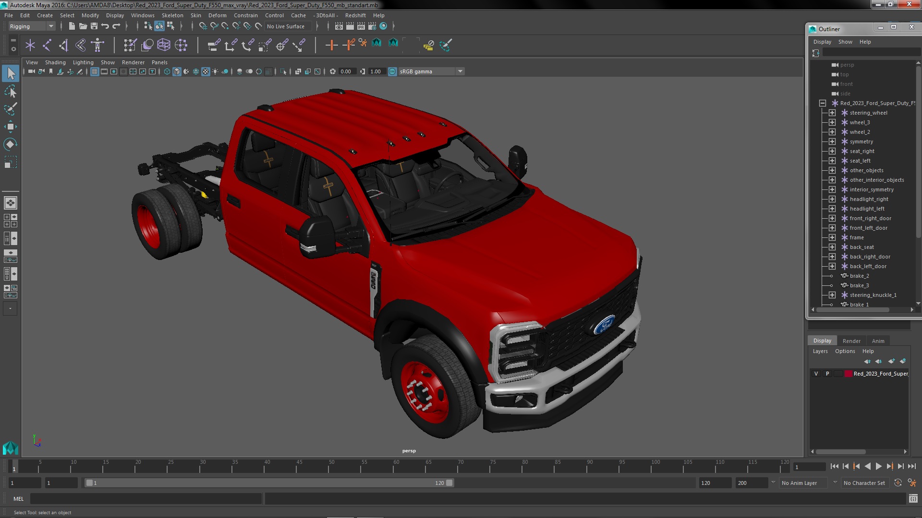Click the Save Scene icon
This screenshot has width=922, height=518.
point(94,26)
